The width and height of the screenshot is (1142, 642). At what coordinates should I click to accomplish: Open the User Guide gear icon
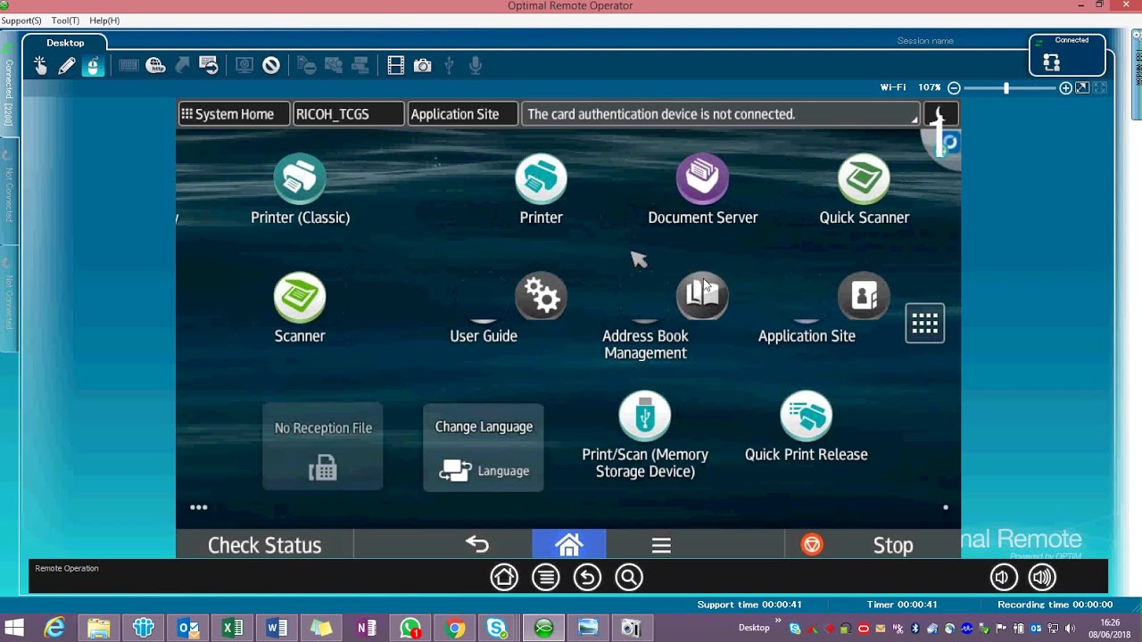[541, 297]
